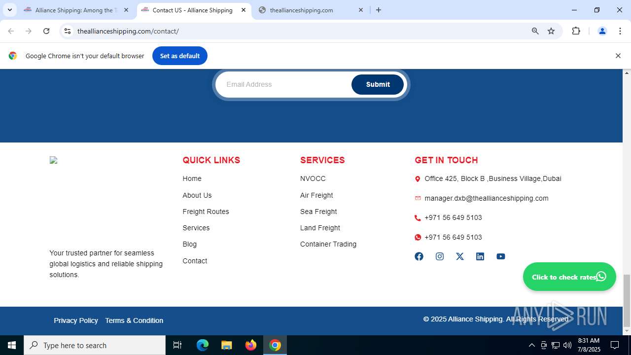Open the Extensions puzzle icon
The height and width of the screenshot is (355, 631).
576,31
